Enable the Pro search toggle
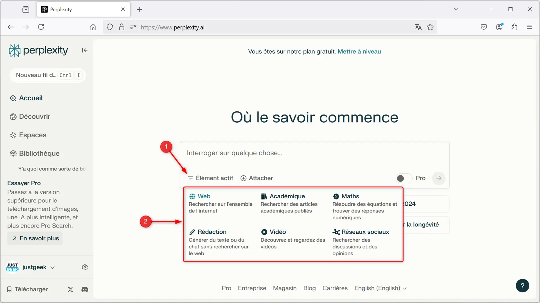This screenshot has height=303, width=540. coord(404,178)
